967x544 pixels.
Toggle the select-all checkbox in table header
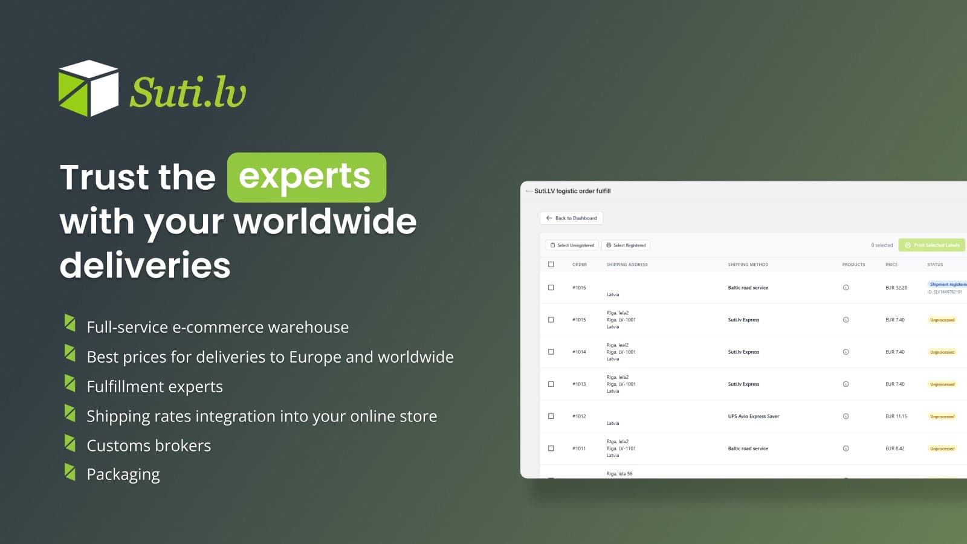(x=551, y=264)
